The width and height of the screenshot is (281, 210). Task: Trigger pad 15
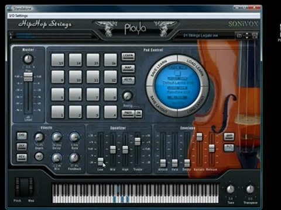click(x=93, y=60)
